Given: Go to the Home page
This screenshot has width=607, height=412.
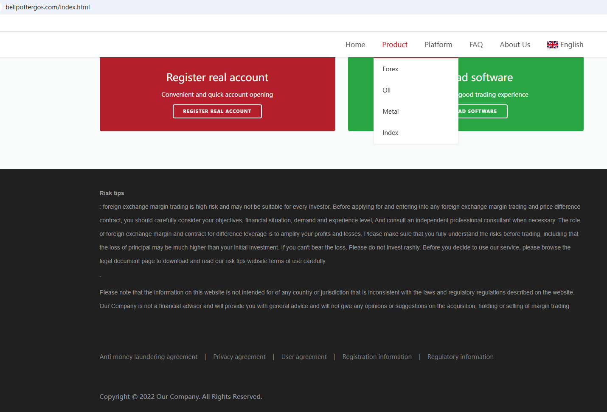Looking at the screenshot, I should 355,45.
